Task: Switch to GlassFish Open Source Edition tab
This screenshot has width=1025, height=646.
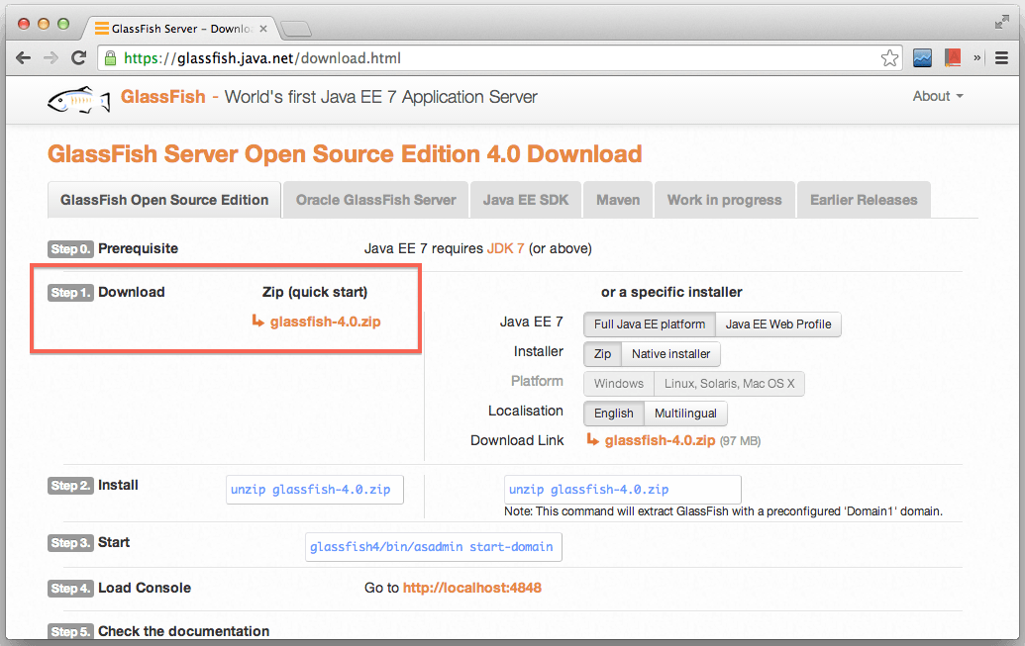Action: coord(164,200)
